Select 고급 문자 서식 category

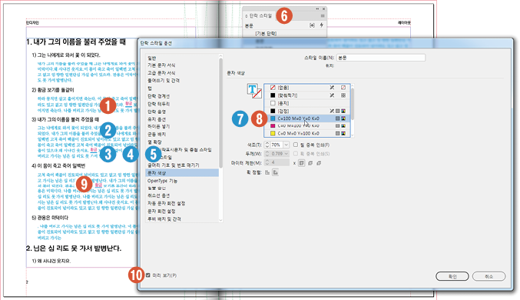(x=161, y=73)
